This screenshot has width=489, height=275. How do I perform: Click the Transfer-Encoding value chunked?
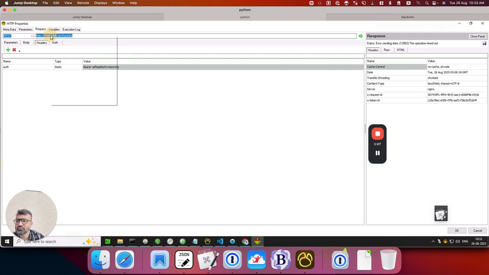tap(433, 78)
